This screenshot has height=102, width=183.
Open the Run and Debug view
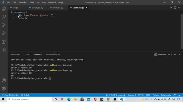point(4,33)
